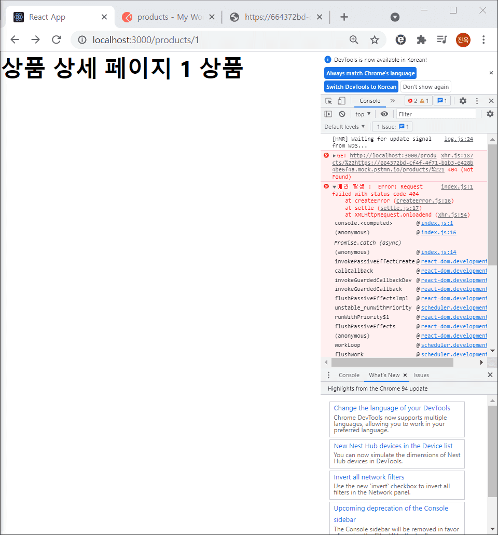Open the drawer three-dot menu

(328, 376)
